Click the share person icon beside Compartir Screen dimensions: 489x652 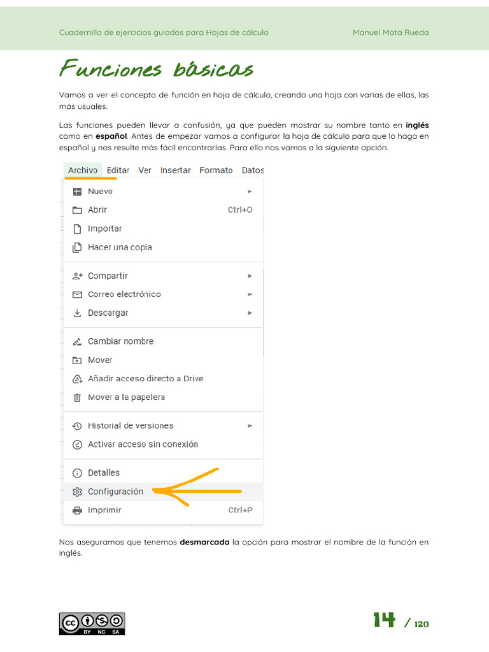point(78,276)
